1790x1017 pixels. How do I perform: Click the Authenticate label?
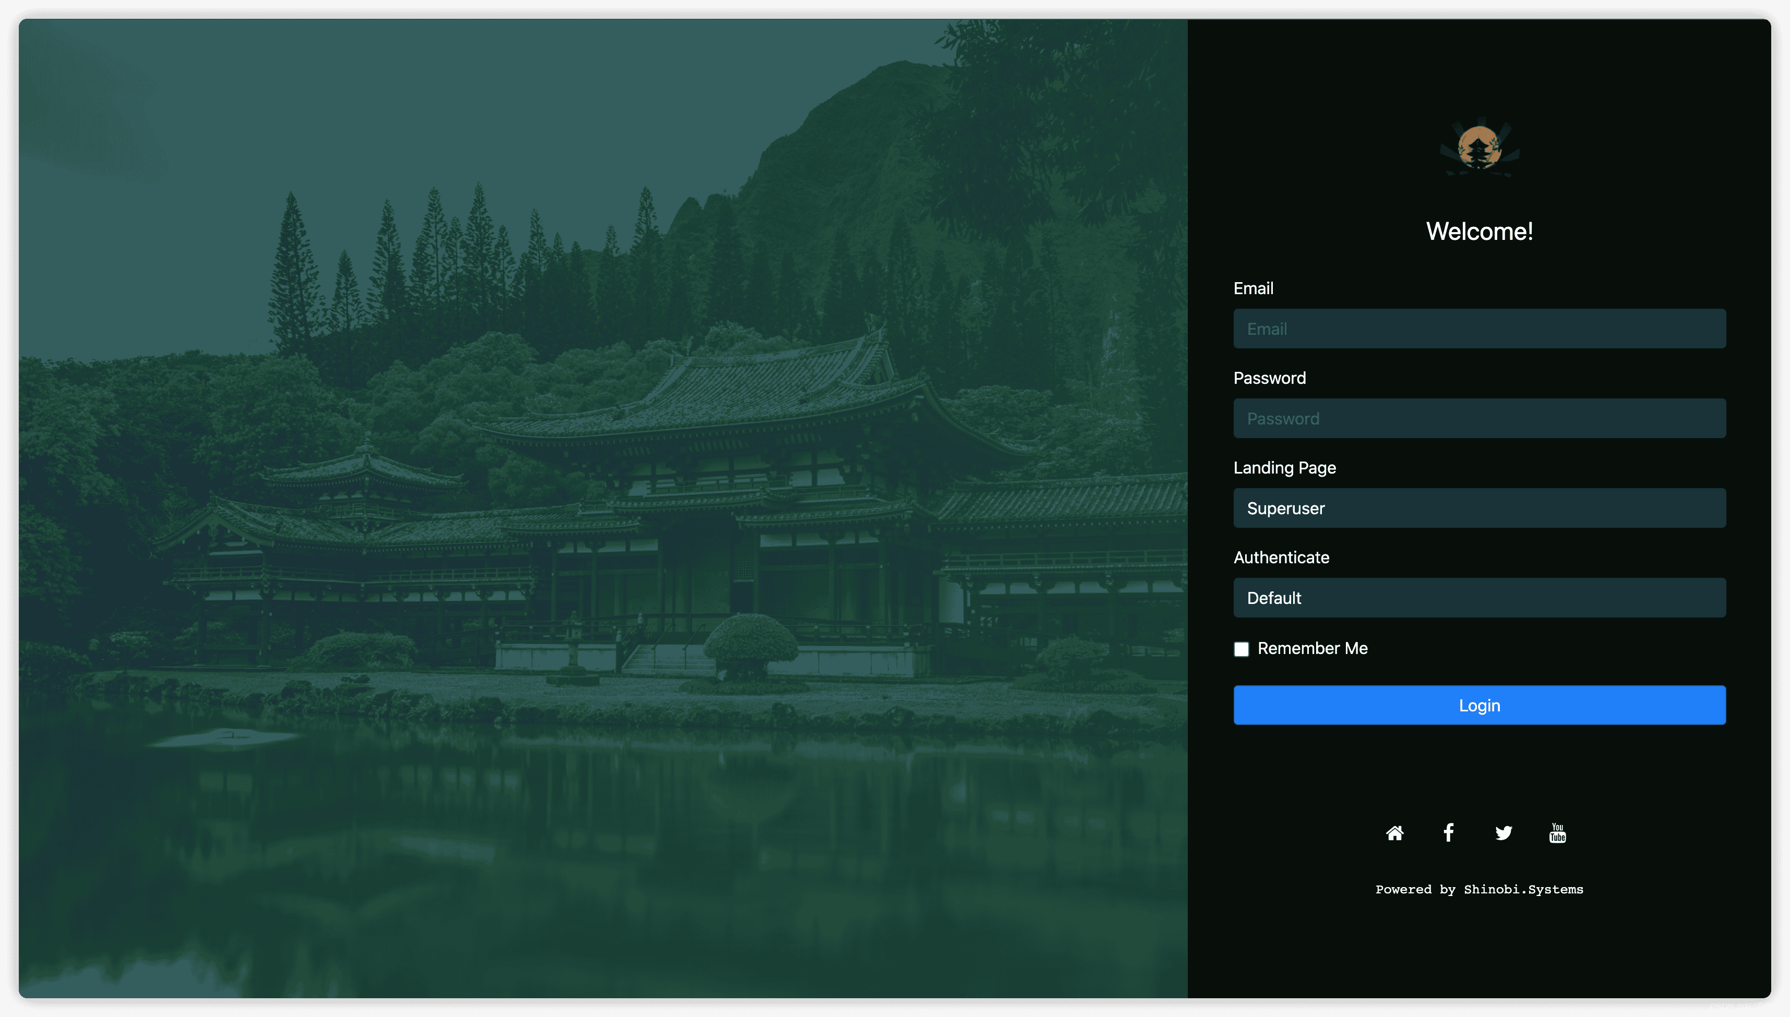(1281, 558)
